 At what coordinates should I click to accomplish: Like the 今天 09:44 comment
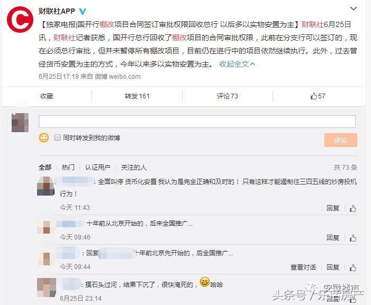(353, 267)
